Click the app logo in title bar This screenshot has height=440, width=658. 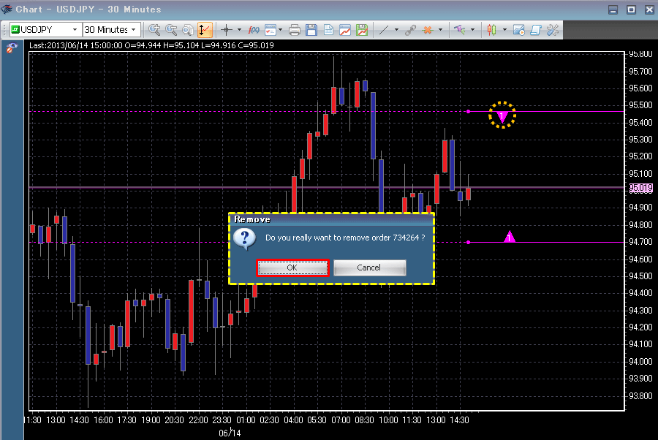pyautogui.click(x=7, y=9)
